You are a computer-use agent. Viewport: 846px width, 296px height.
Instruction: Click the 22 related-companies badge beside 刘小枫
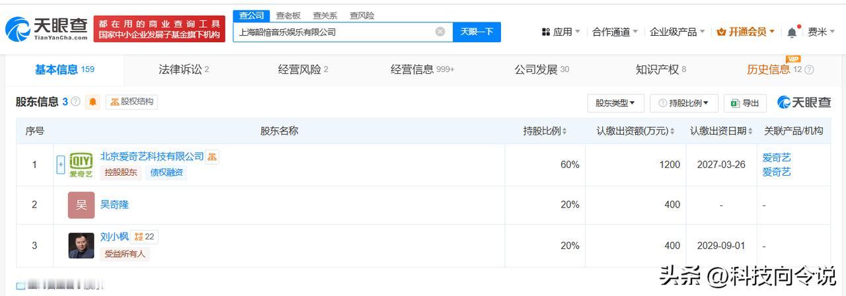click(144, 237)
